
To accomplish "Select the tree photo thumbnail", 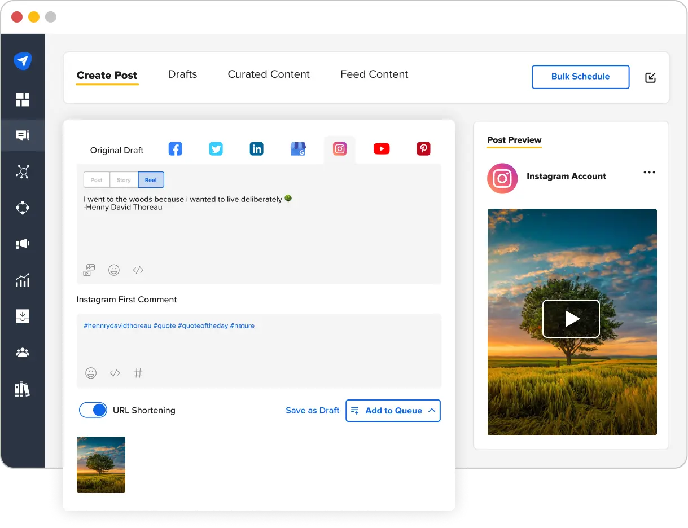I will coord(100,464).
